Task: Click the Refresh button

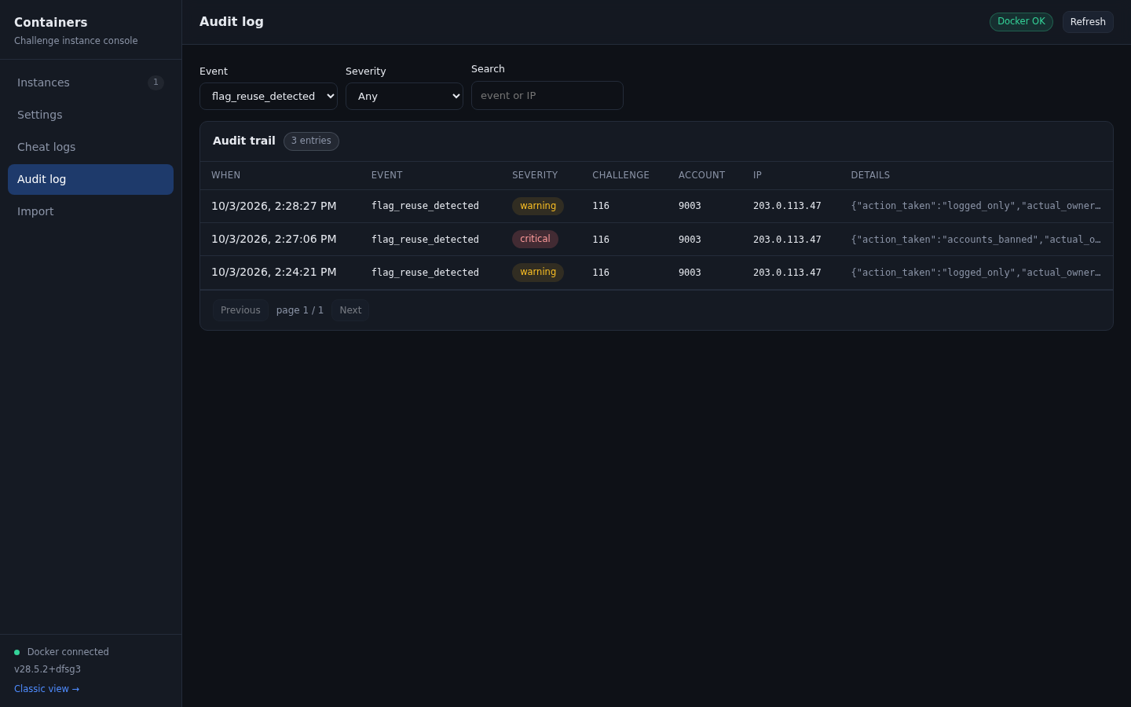Action: click(1088, 22)
